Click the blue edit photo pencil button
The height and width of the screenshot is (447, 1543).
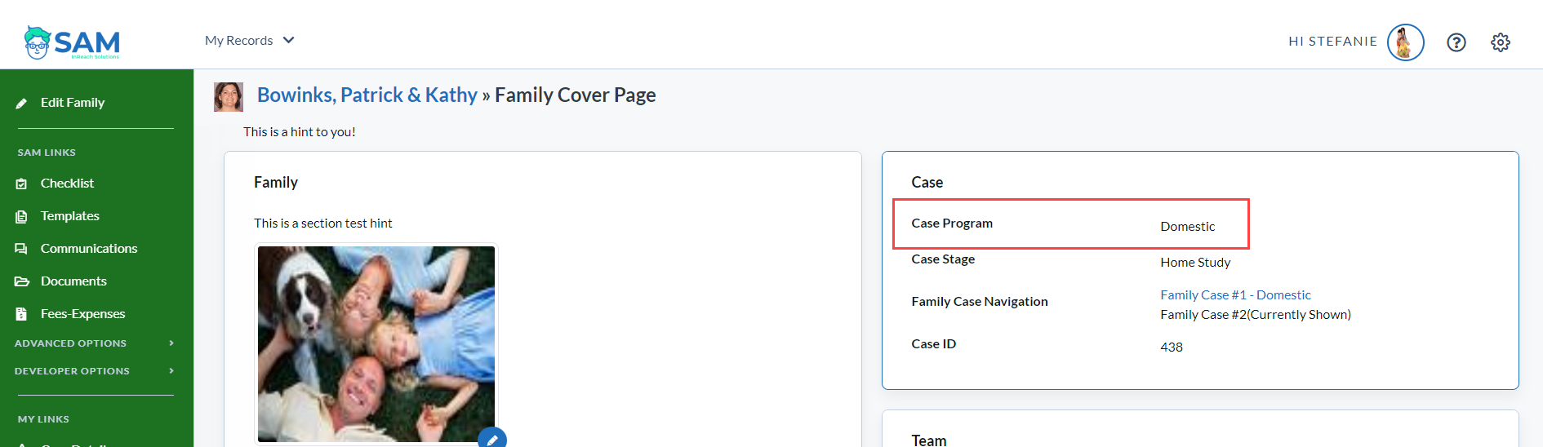tap(491, 439)
